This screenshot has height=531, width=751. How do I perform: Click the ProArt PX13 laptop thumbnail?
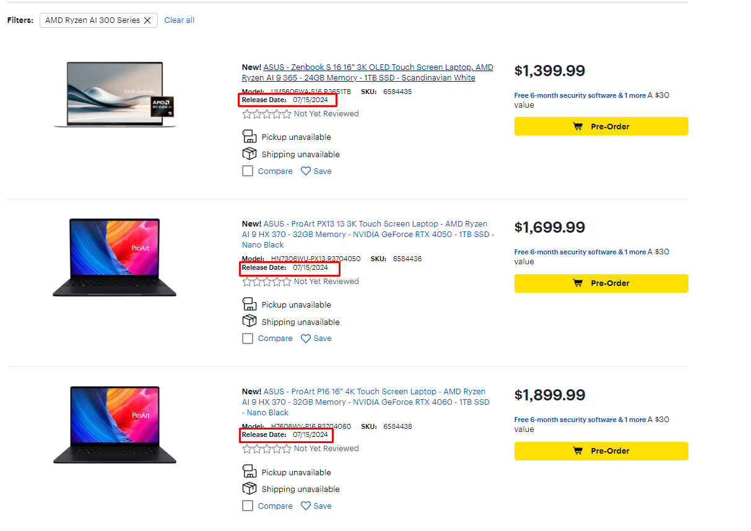115,257
